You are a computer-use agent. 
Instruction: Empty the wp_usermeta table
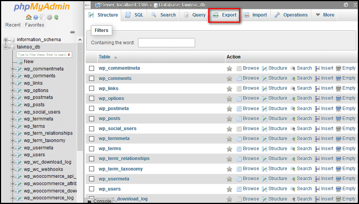(346, 179)
